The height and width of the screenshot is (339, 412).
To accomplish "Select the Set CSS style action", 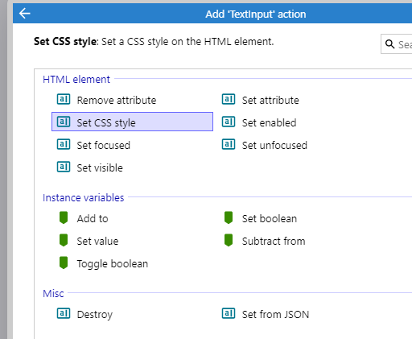I will point(132,122).
